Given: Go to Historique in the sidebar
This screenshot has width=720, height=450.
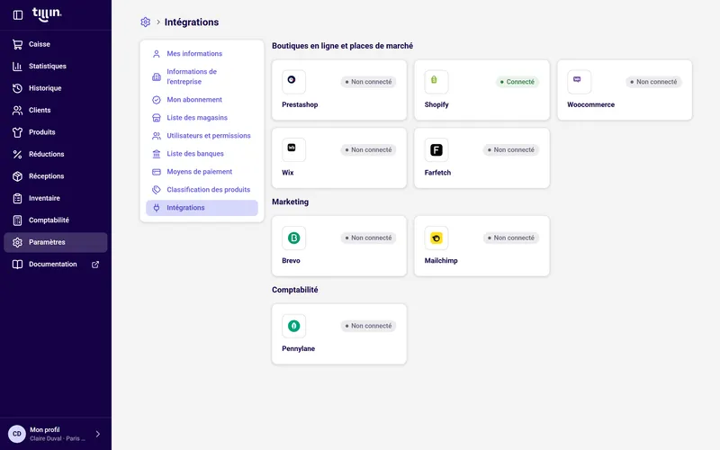Looking at the screenshot, I should (x=56, y=88).
